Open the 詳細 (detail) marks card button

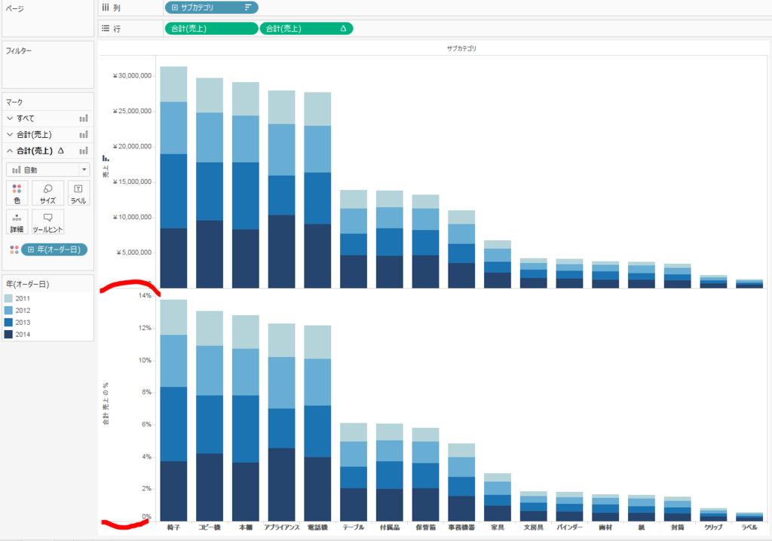coord(17,222)
